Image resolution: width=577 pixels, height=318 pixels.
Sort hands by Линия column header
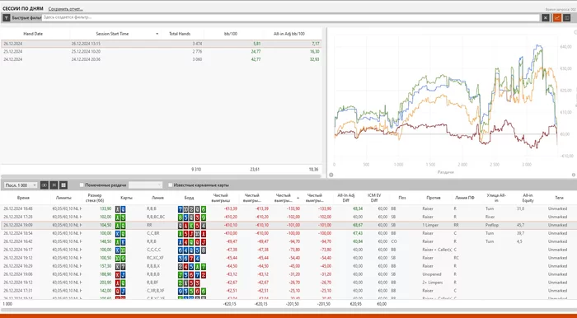click(x=157, y=198)
